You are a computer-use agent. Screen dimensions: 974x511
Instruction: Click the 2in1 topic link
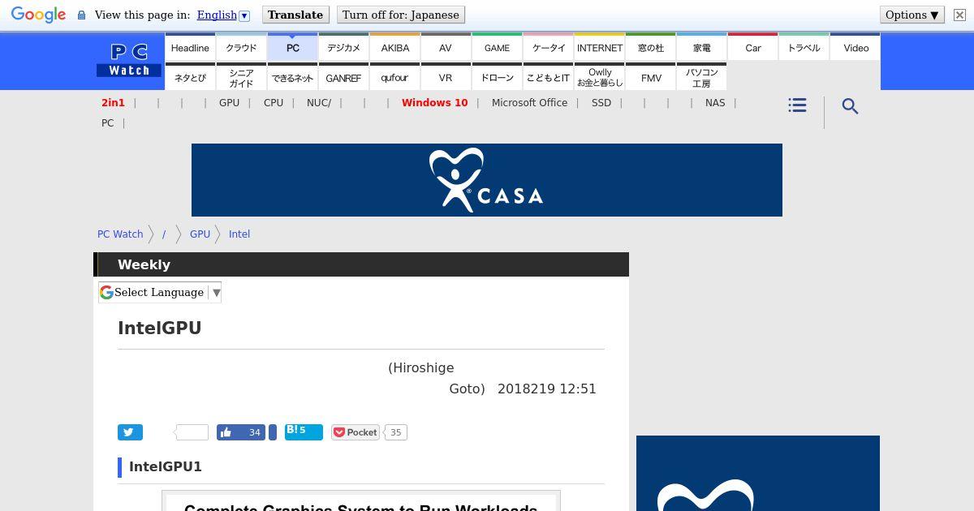pos(113,103)
